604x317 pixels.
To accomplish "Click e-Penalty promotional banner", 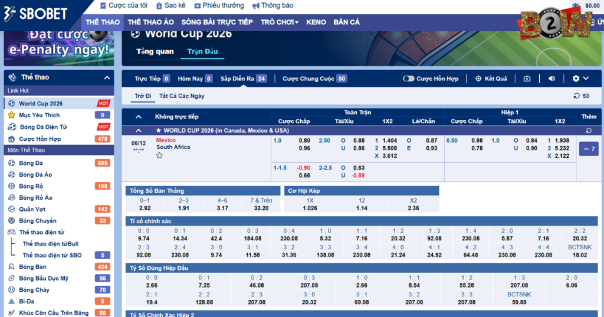I will 59,48.
